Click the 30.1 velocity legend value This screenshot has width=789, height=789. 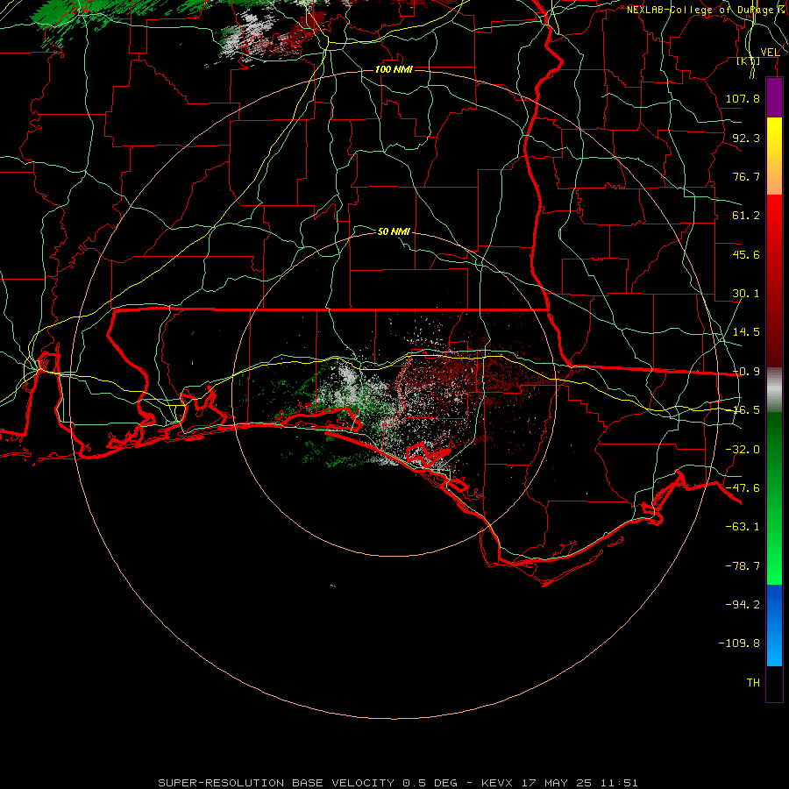(746, 294)
